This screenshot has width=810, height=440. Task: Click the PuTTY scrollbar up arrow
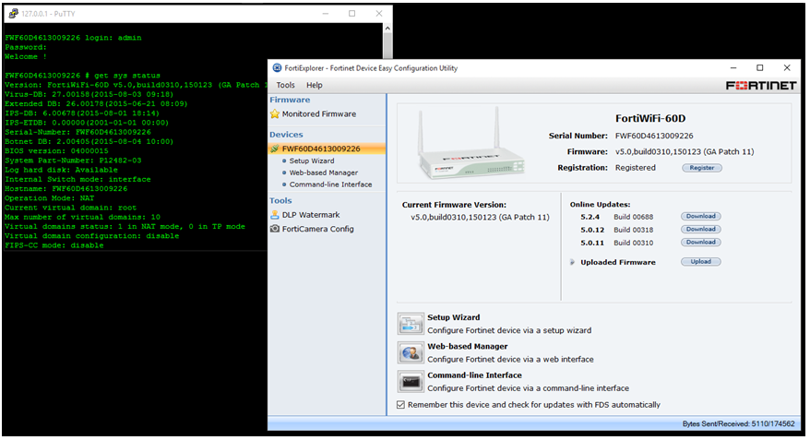tap(387, 28)
